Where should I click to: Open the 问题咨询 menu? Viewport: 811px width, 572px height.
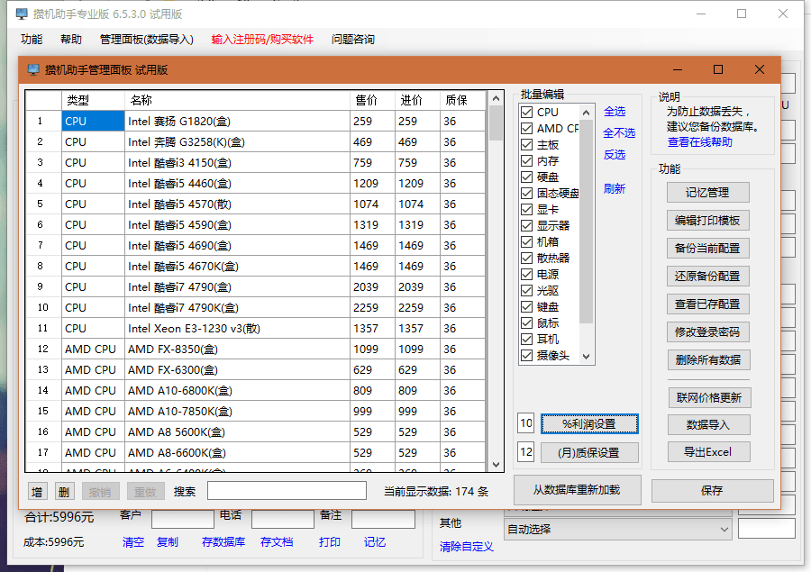click(x=353, y=40)
